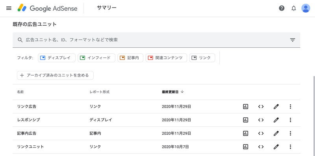Toggle the ディスプレイ filter chip
Screen dimensions: 315x156
point(57,58)
